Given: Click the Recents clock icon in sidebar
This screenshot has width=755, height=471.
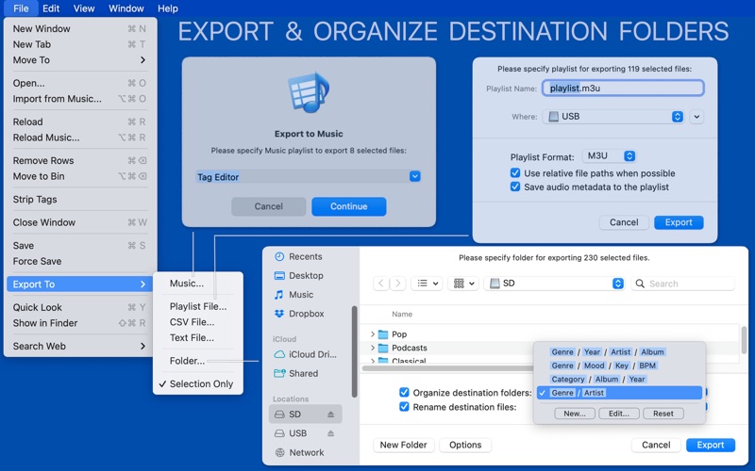Looking at the screenshot, I should pos(279,257).
